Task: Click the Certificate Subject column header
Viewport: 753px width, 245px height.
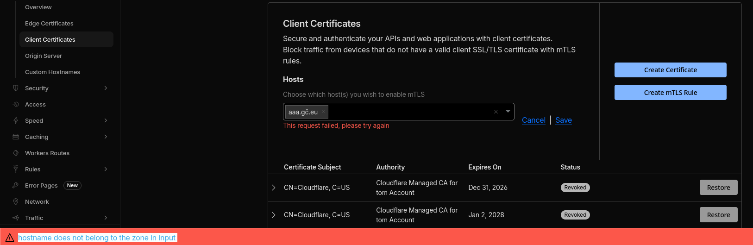Action: click(x=313, y=167)
